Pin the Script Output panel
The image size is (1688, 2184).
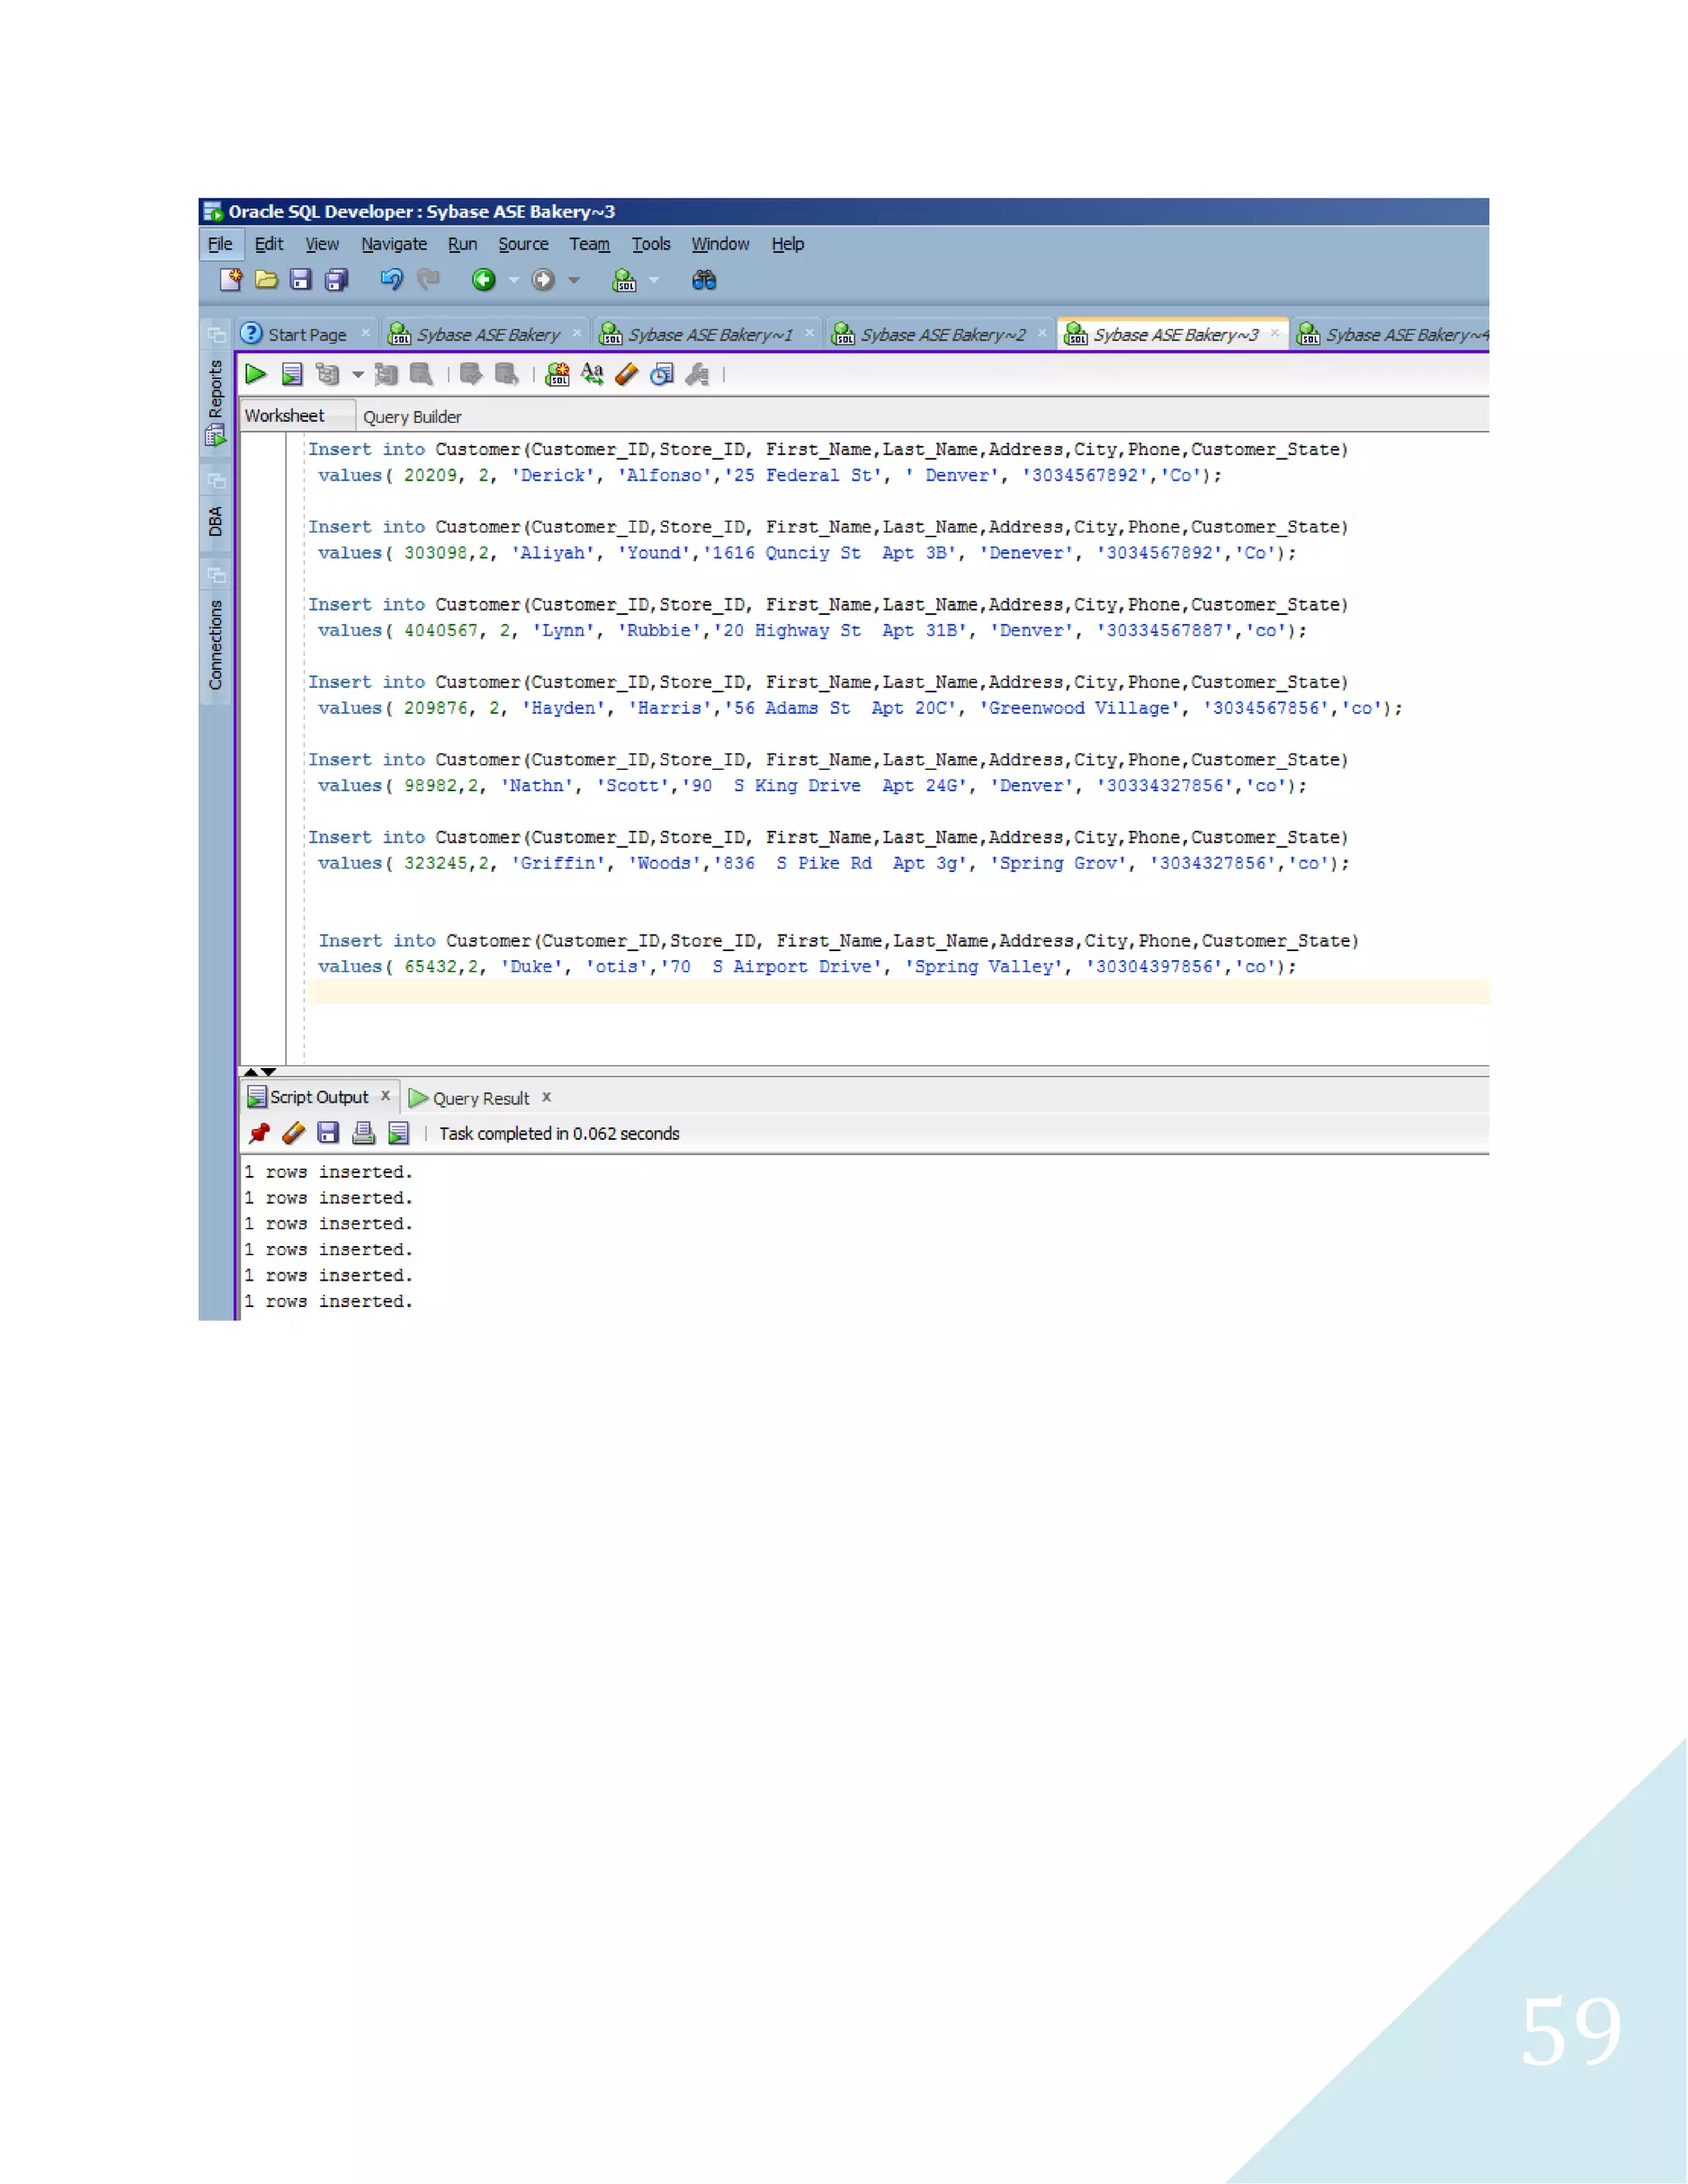(x=259, y=1133)
